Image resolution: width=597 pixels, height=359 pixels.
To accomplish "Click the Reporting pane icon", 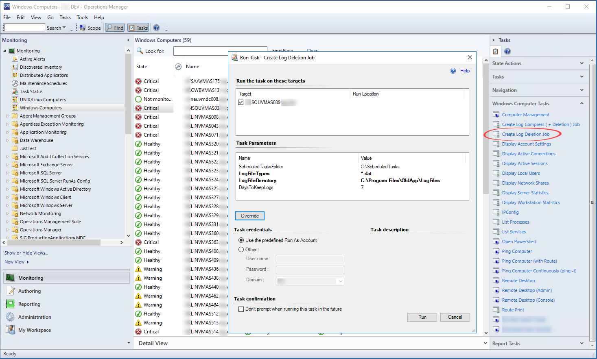I will coord(11,304).
